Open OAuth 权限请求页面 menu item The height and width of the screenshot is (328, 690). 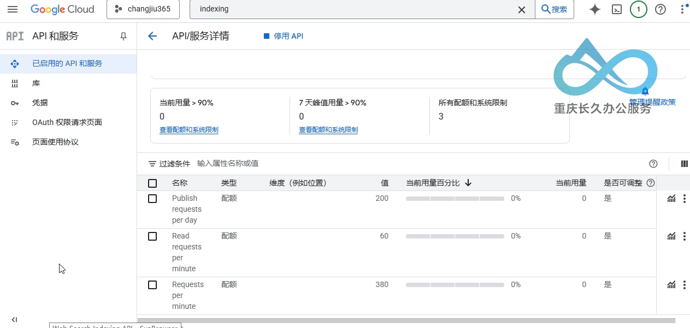pyautogui.click(x=68, y=122)
